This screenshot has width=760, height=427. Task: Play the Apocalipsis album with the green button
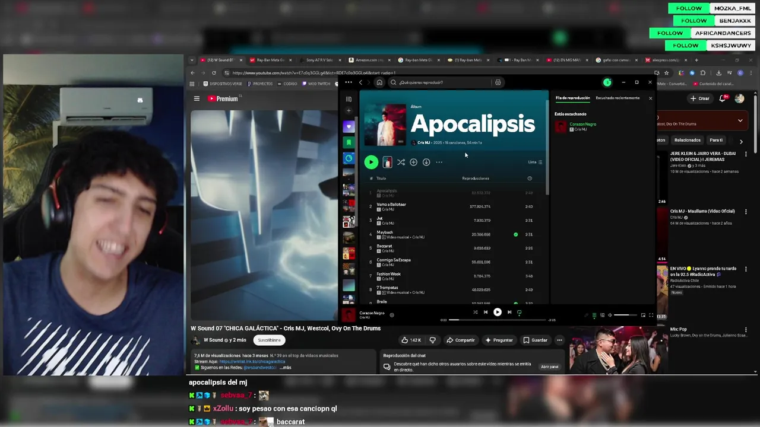click(371, 162)
